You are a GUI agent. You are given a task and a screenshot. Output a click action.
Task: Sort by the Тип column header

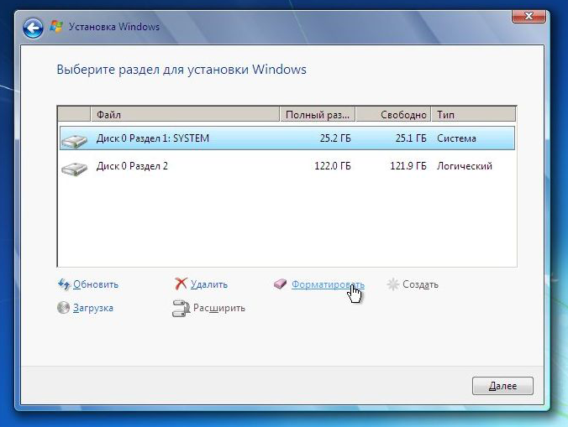[473, 115]
